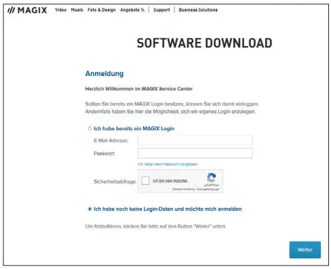Click the MAGIX logo
The image size is (331, 269).
27,10
